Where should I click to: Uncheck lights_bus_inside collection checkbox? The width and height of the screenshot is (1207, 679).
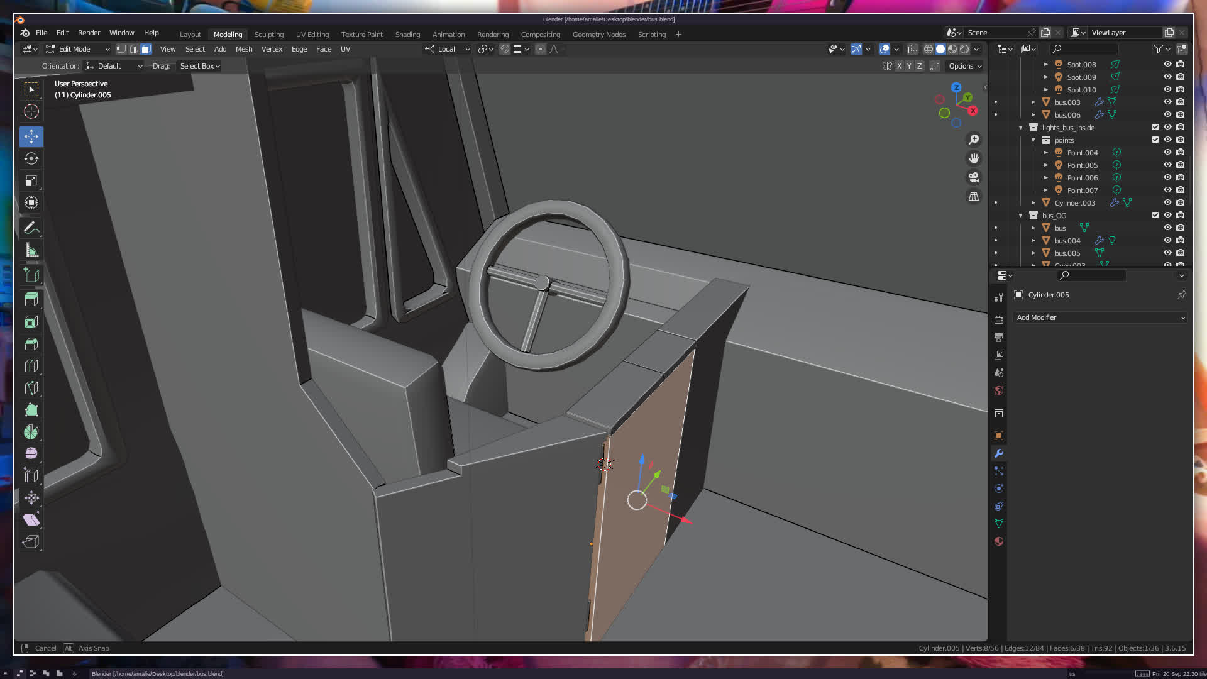(x=1155, y=127)
